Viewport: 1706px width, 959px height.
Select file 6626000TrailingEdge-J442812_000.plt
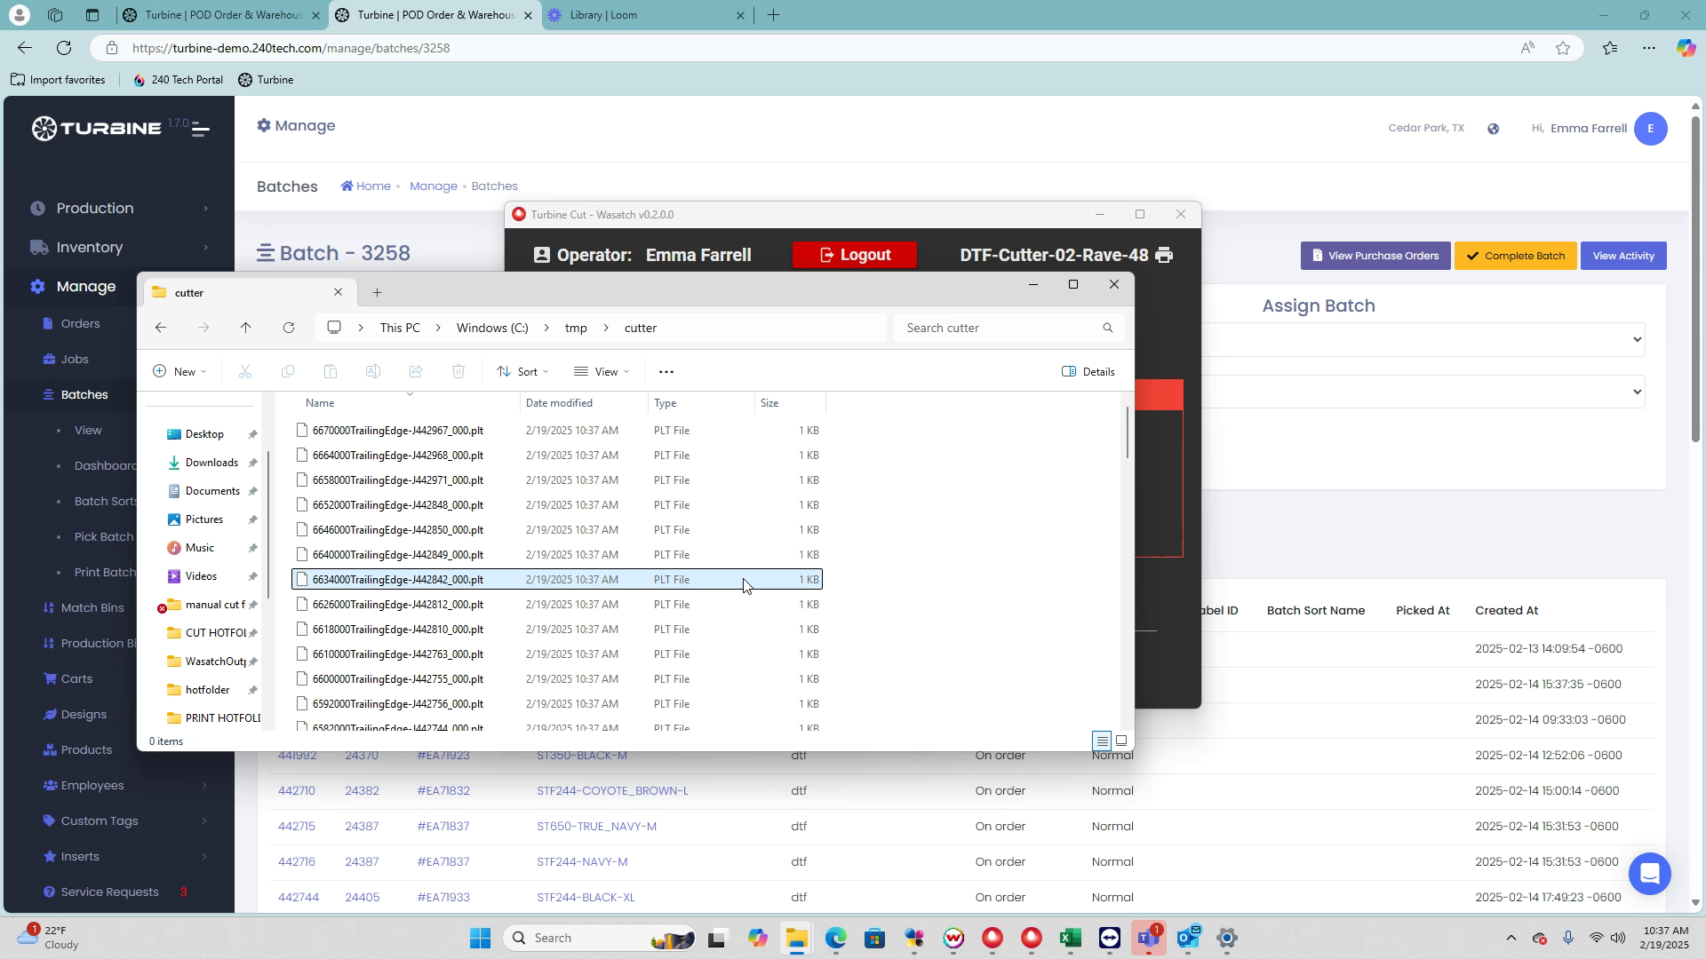(x=398, y=605)
